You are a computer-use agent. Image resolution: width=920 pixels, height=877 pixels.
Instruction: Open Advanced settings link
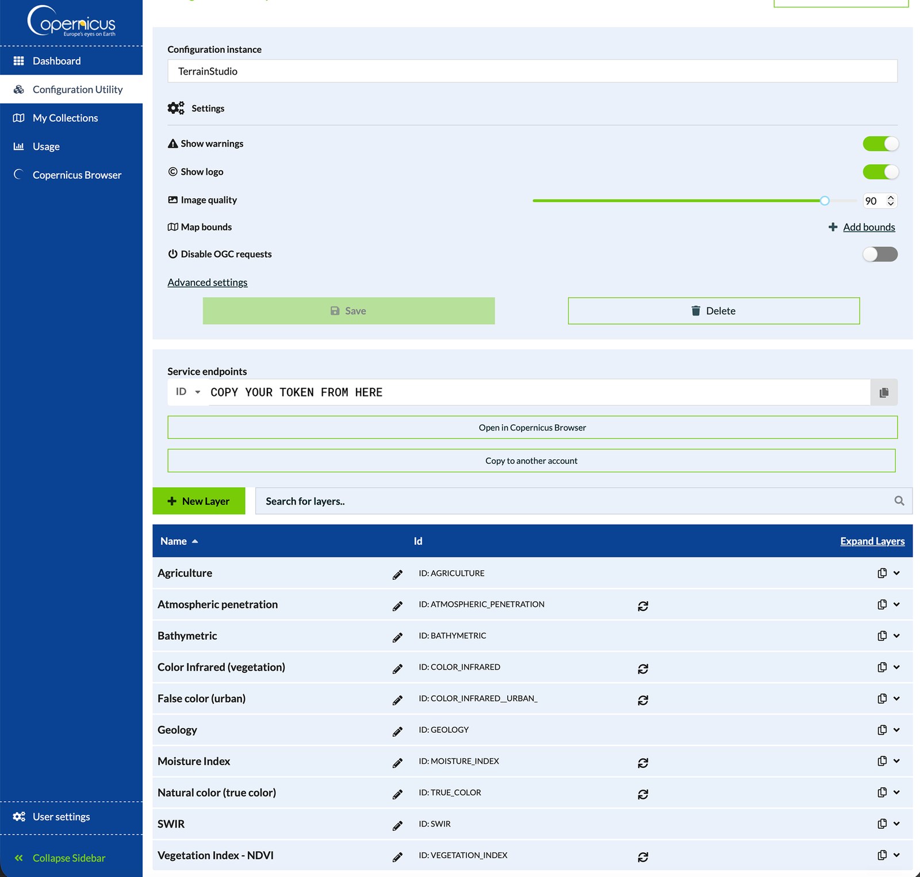208,282
